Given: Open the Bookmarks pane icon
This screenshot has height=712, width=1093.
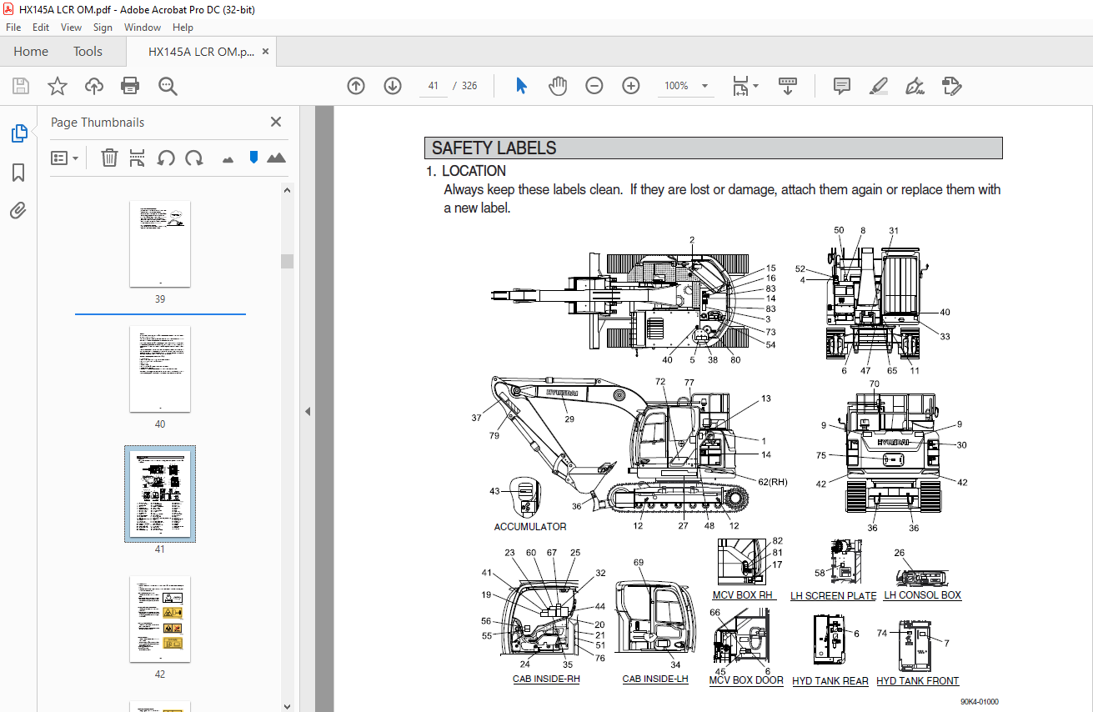Looking at the screenshot, I should coord(18,173).
